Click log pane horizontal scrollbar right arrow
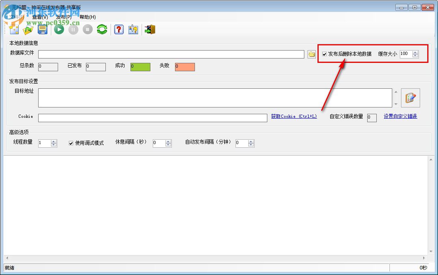The height and width of the screenshot is (275, 438). point(424,258)
